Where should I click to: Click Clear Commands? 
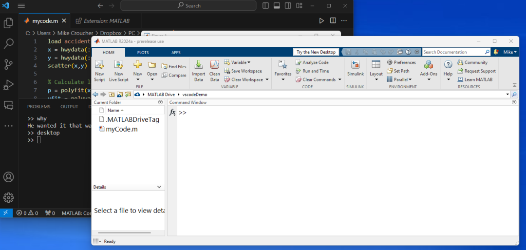click(319, 79)
